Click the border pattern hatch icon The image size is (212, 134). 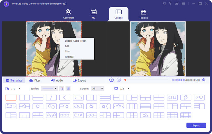click(68, 88)
